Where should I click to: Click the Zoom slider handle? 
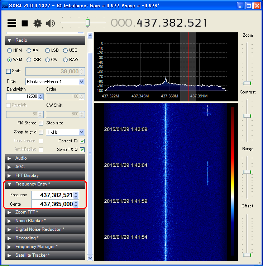pyautogui.click(x=247, y=83)
